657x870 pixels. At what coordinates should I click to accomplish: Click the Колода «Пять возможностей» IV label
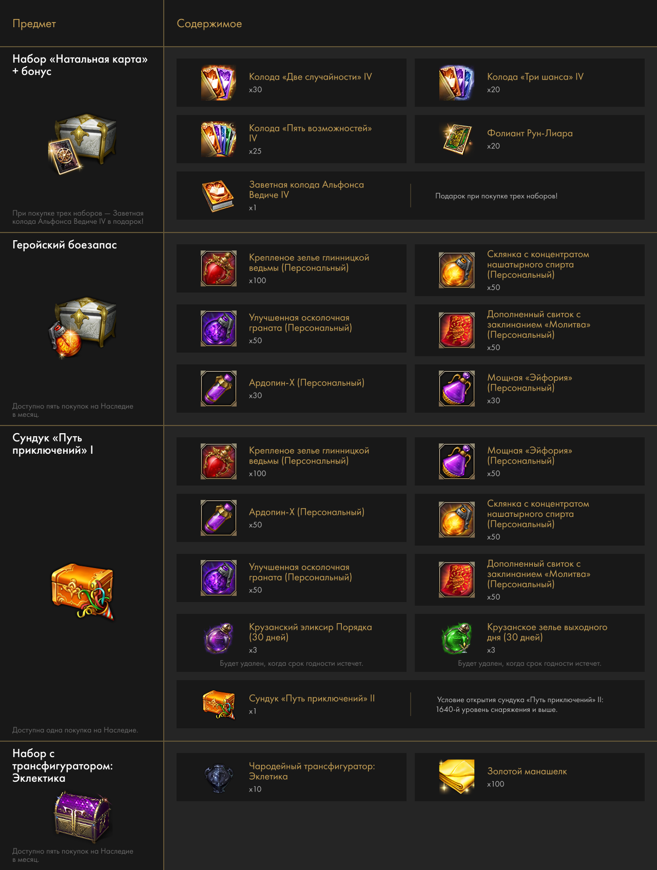point(310,133)
